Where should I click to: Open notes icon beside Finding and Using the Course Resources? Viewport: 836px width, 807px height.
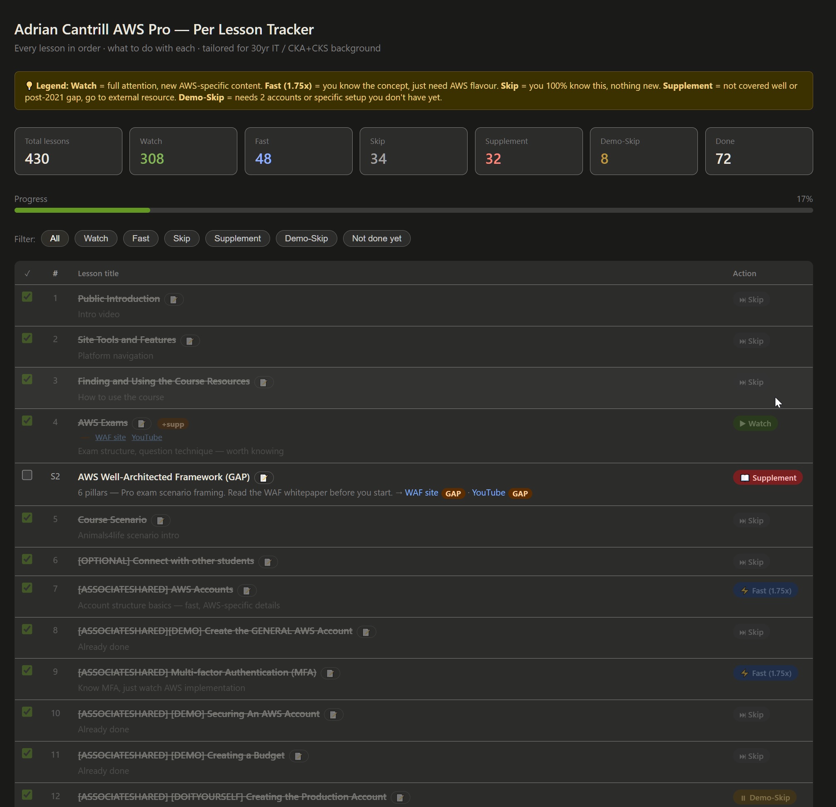click(x=263, y=382)
